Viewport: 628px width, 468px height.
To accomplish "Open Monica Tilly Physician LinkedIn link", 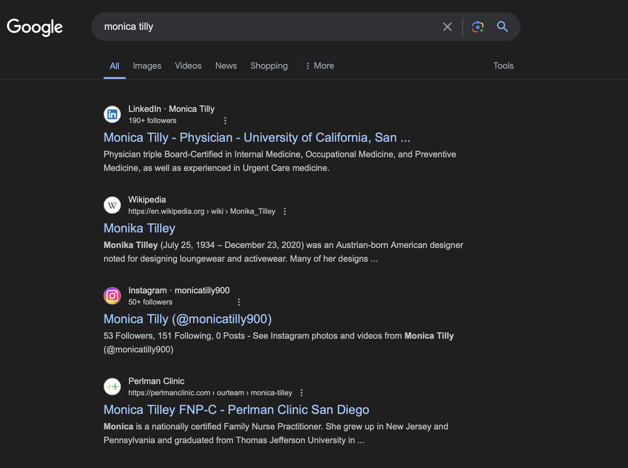I will coord(256,137).
